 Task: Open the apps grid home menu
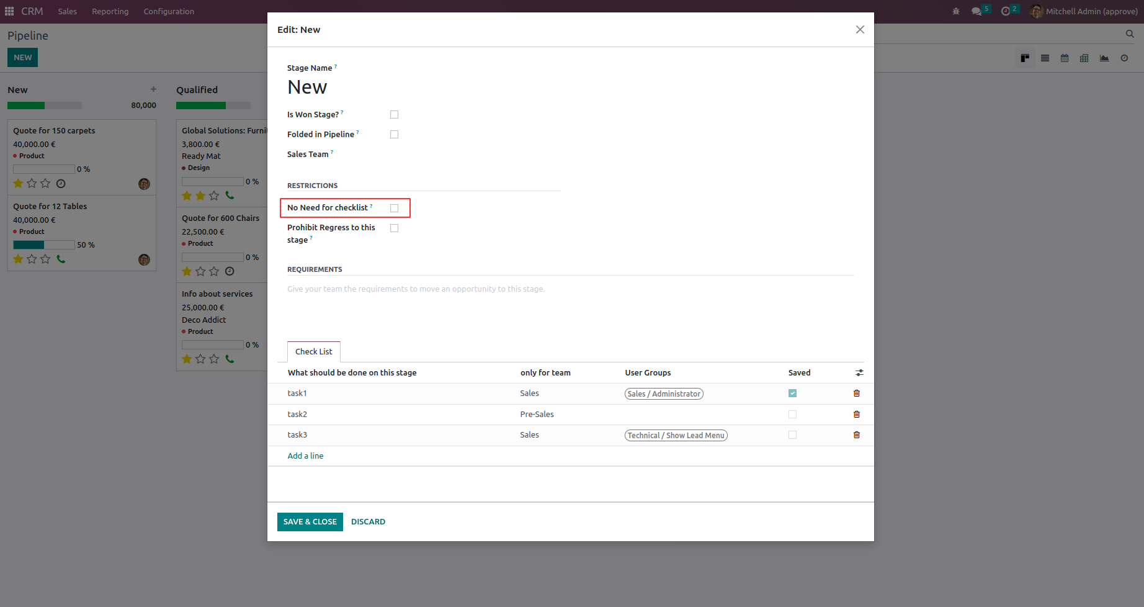pos(9,11)
